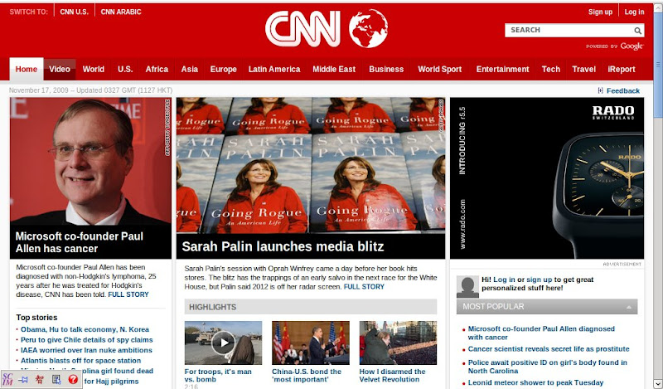Open the Africa section
The height and width of the screenshot is (389, 663).
157,69
